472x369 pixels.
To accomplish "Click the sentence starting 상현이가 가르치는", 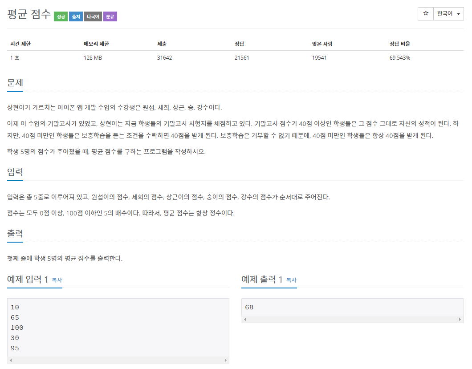I will pyautogui.click(x=114, y=108).
